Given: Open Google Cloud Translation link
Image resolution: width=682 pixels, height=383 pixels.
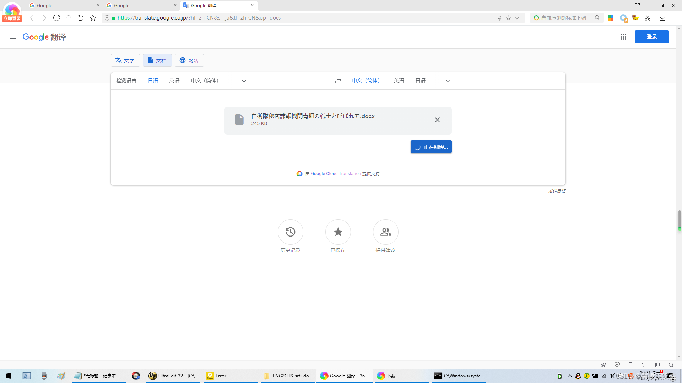Looking at the screenshot, I should tap(336, 174).
